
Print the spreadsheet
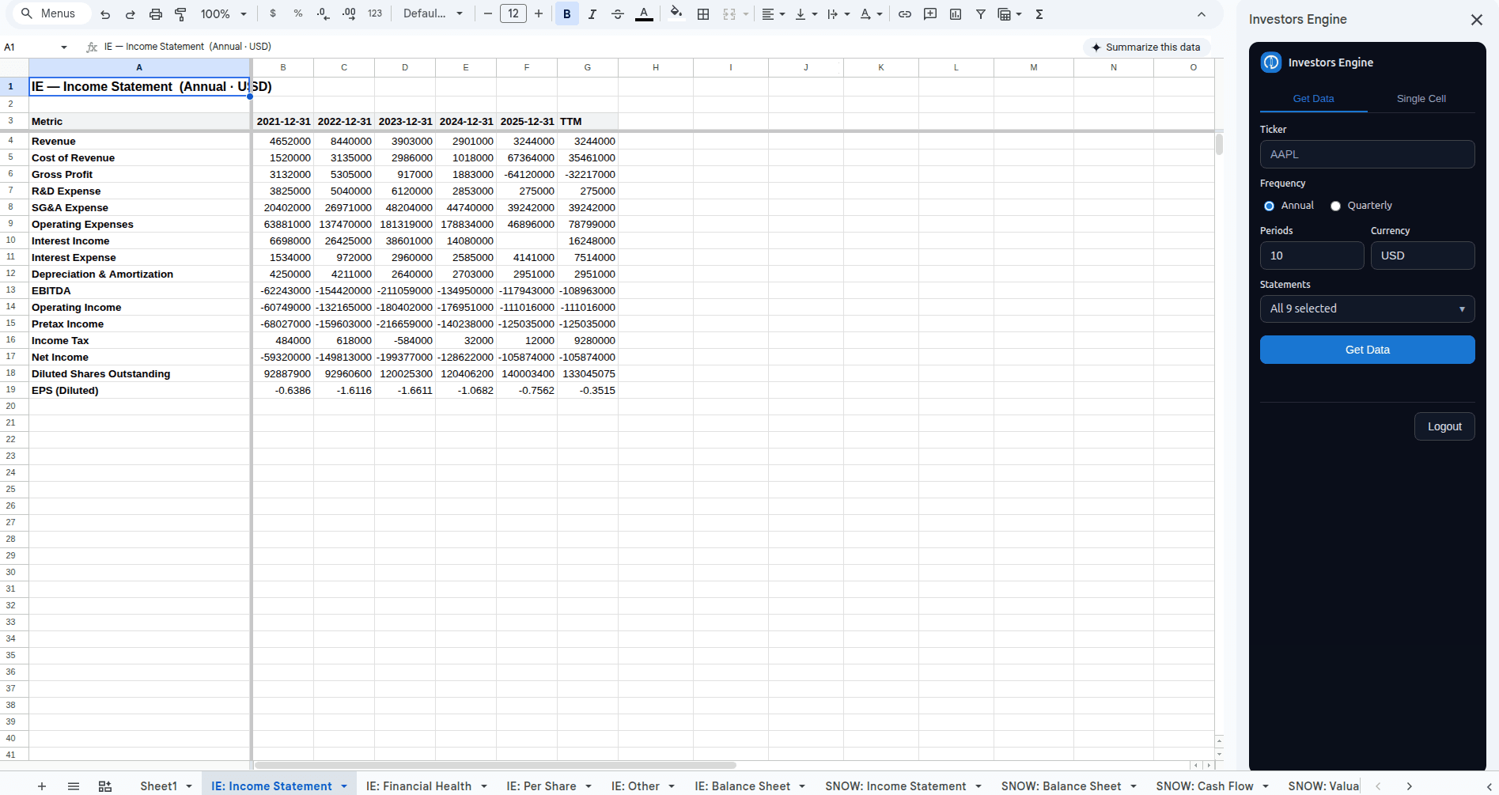pos(156,14)
